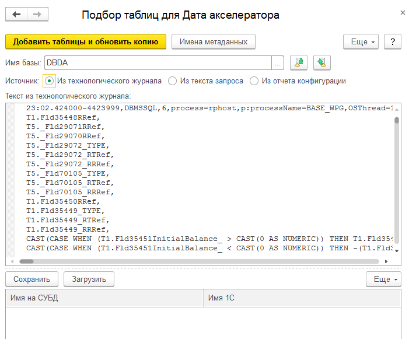The image size is (409, 339).
Task: Select the Из технологического журнала source option
Action: click(x=50, y=81)
